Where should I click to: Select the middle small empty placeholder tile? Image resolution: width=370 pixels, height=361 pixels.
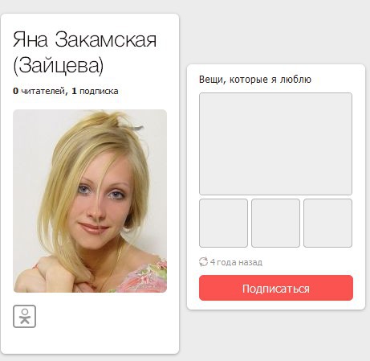coord(275,223)
